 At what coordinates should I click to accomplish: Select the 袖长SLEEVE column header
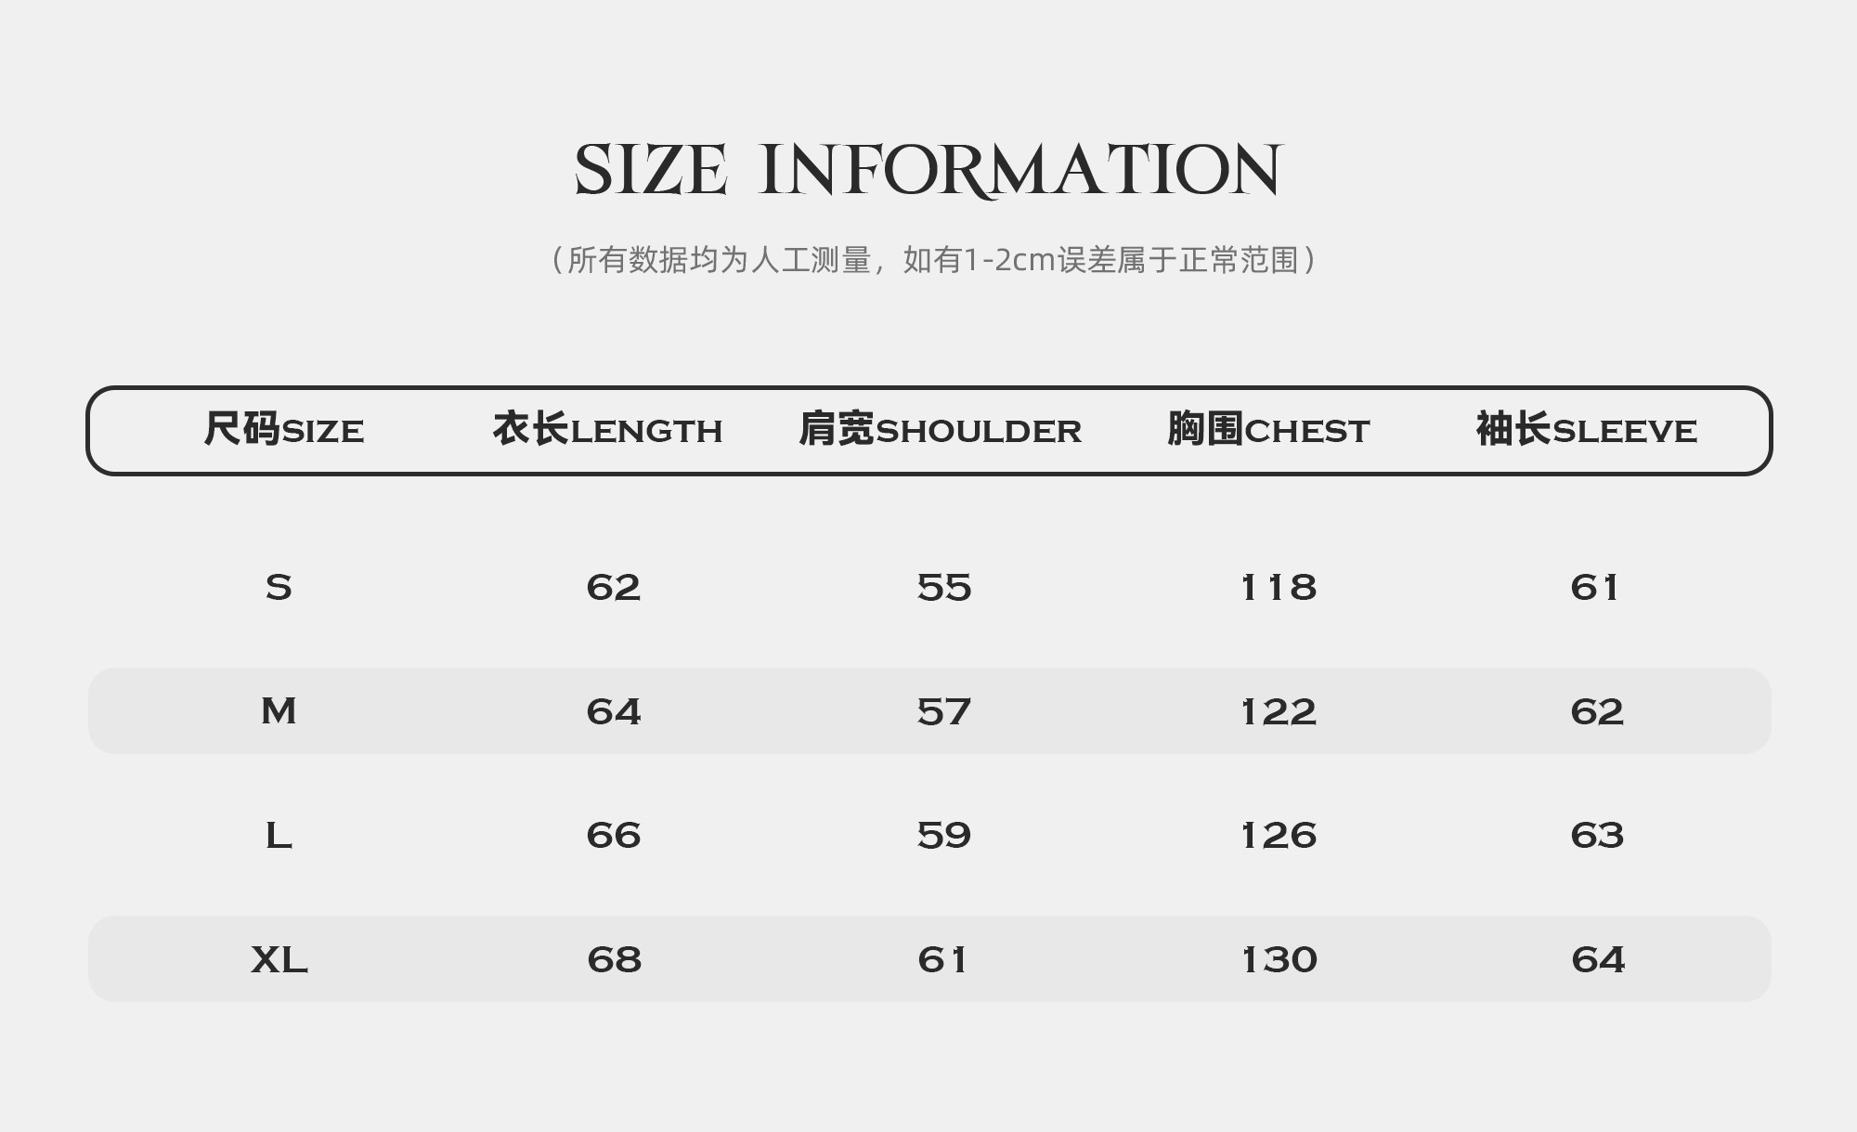(x=1586, y=431)
